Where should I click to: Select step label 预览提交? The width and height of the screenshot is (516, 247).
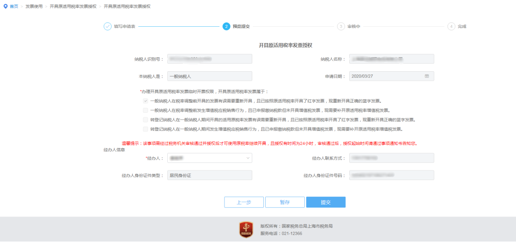(241, 26)
